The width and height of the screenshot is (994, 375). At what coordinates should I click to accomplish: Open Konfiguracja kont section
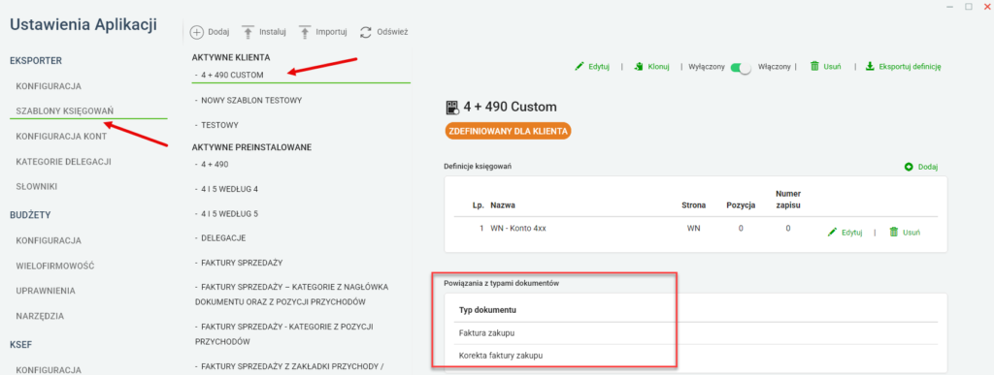[61, 136]
